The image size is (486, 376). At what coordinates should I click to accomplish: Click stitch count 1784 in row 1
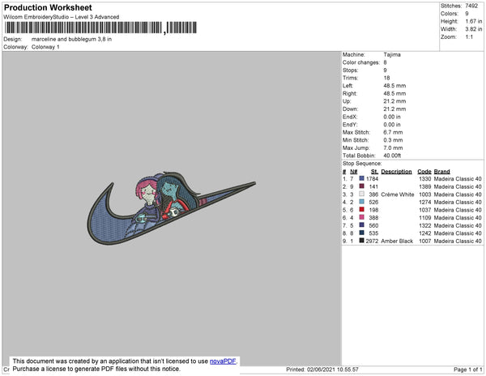[x=372, y=179]
